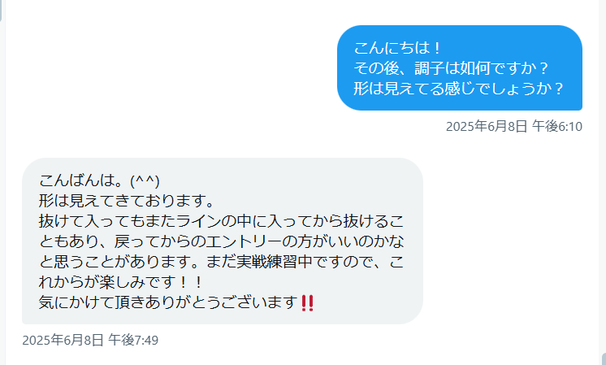Click the line その後、調子は如何ですか？
Viewport: 606px width, 365px height.
[451, 68]
